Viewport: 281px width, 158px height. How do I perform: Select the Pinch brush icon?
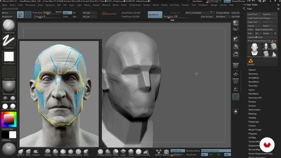[131, 152]
